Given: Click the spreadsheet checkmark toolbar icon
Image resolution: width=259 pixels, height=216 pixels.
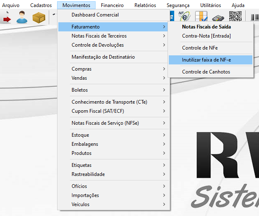Looking at the screenshot, I should click(x=201, y=16).
